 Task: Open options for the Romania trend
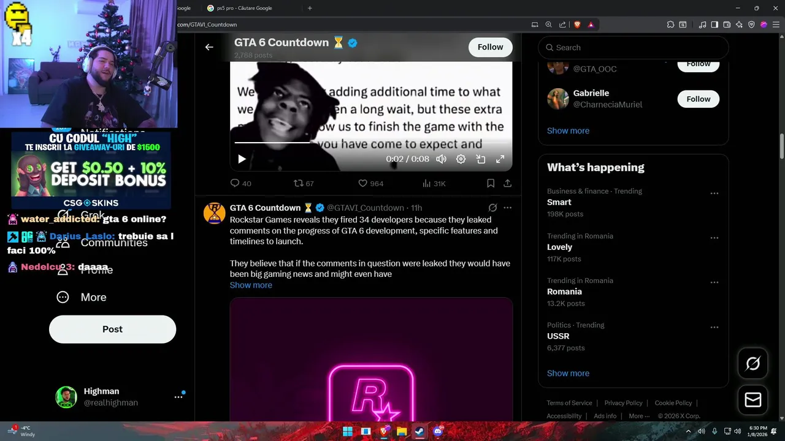tap(714, 283)
